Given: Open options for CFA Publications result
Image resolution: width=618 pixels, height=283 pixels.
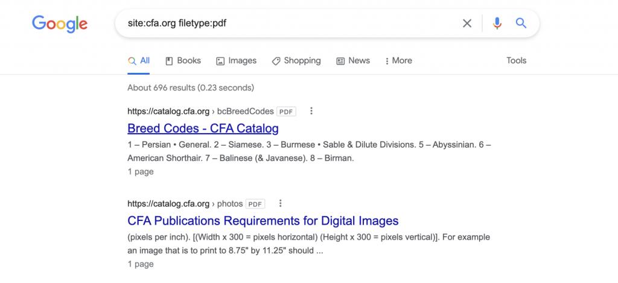Looking at the screenshot, I should point(281,204).
